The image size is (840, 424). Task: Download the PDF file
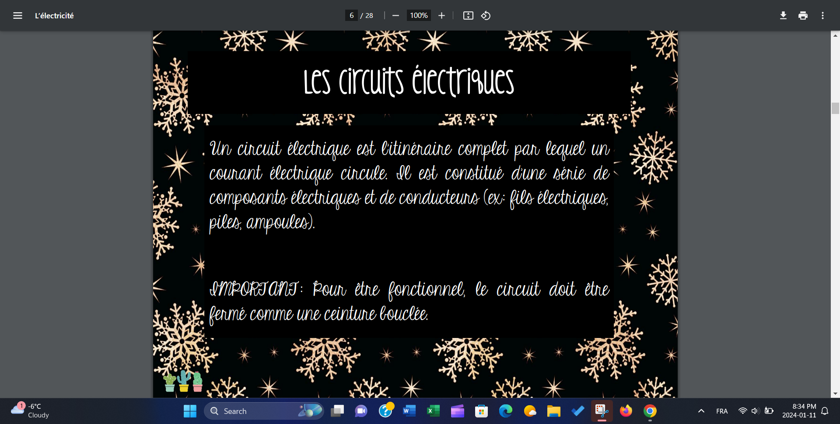click(783, 16)
